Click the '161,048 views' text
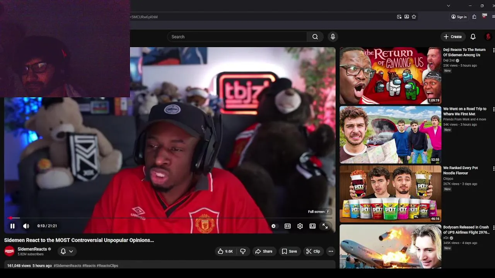The image size is (495, 278). click(19, 266)
